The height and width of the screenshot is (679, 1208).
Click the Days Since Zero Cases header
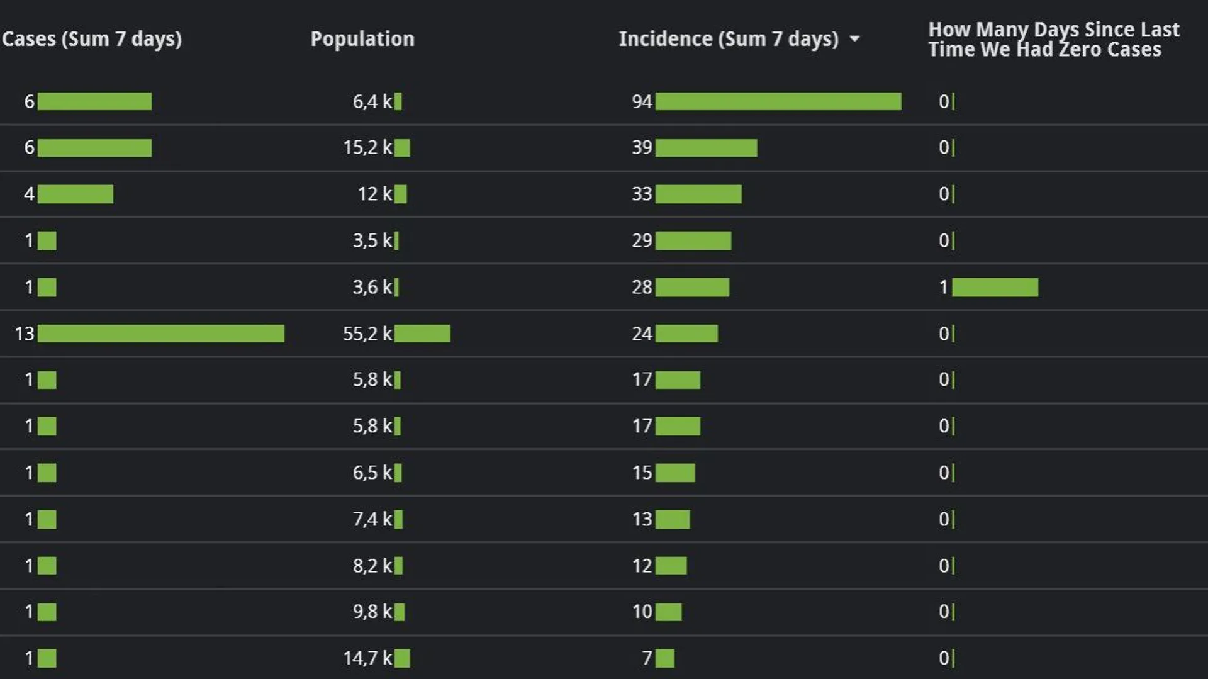tap(1053, 39)
